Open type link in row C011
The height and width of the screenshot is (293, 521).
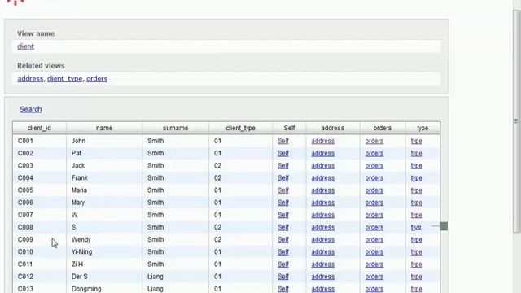416,264
